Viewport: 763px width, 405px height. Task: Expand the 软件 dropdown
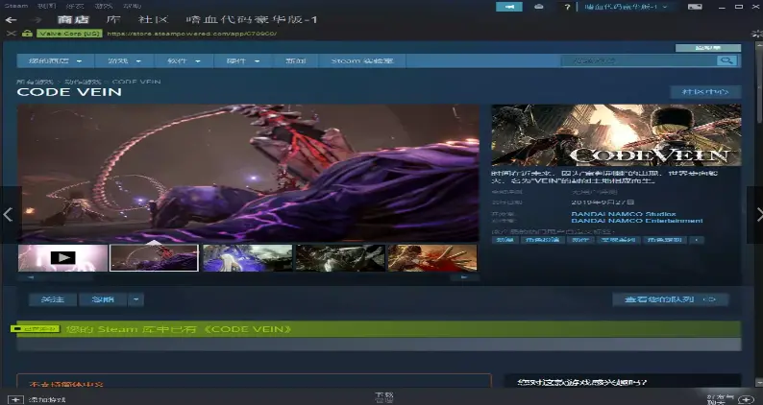[184, 60]
